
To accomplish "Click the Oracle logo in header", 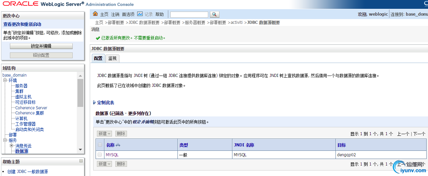I will [x=20, y=4].
